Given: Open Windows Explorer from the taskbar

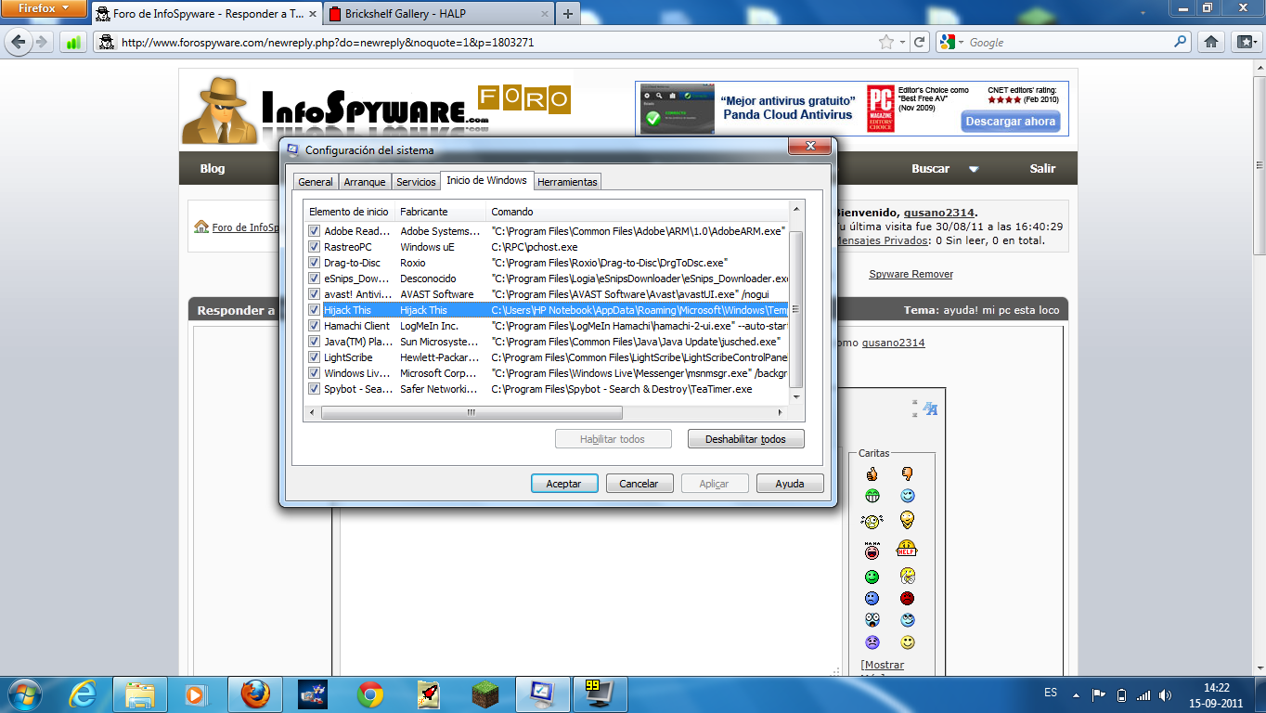Looking at the screenshot, I should point(141,694).
